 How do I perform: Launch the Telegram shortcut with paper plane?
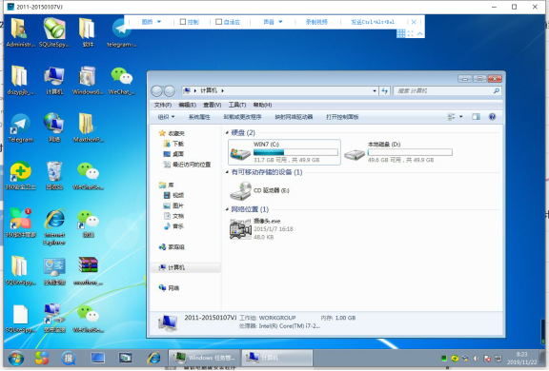[x=20, y=127]
